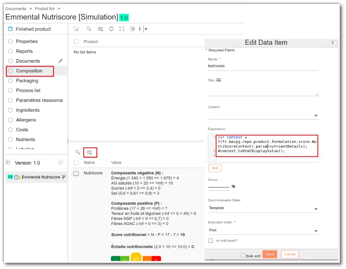Open the group picker icon beside the Group field
This screenshot has height=269, width=346.
tap(233, 186)
